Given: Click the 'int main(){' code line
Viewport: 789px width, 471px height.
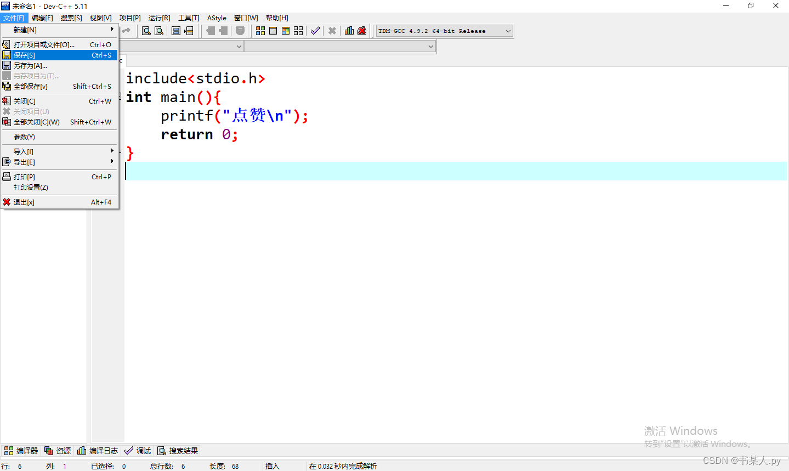Looking at the screenshot, I should (173, 97).
